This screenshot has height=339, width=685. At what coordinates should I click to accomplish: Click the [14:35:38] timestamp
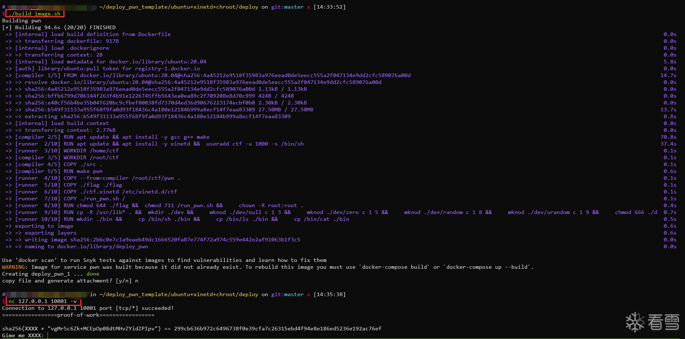[329, 294]
